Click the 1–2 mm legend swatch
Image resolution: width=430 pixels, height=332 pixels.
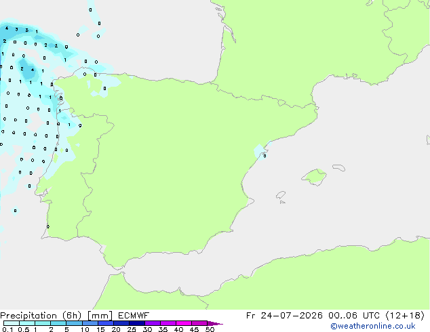tap(43, 323)
